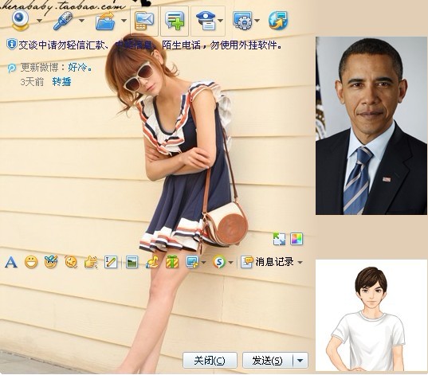Open the emoticon smiley picker
The image size is (428, 375).
coord(31,262)
